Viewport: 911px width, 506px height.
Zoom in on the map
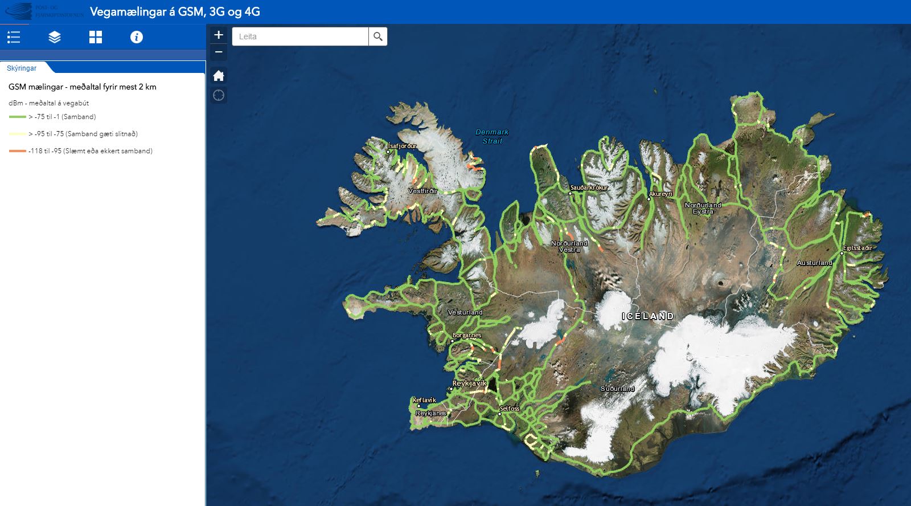point(219,35)
